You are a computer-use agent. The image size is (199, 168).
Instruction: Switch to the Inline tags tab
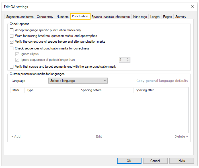[140, 17]
